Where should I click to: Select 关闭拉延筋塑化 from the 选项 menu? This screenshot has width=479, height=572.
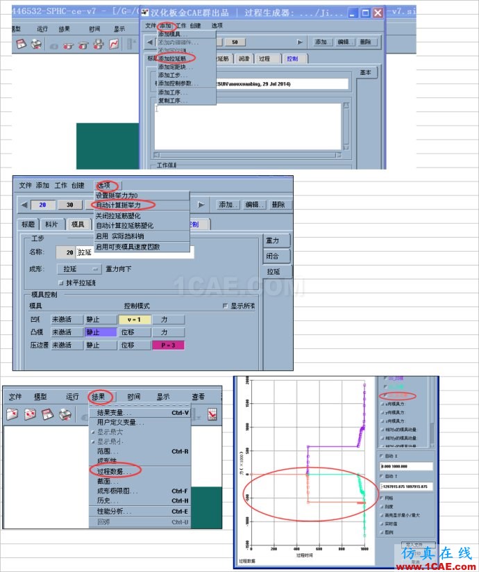[118, 216]
